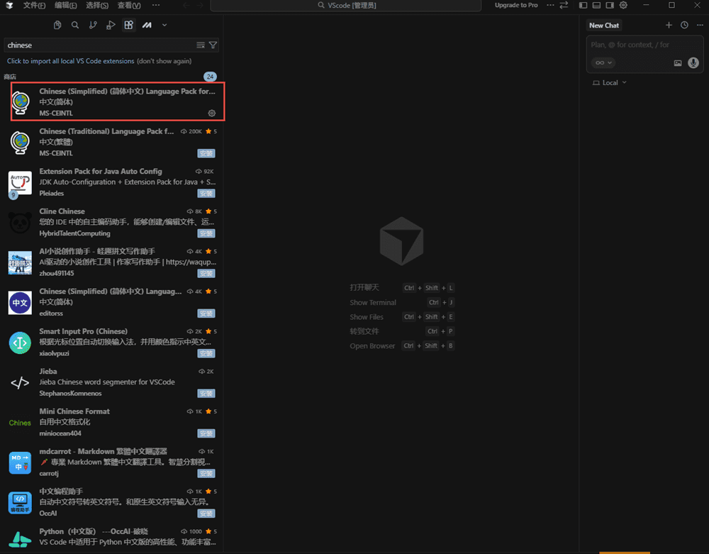Open the Source Control view icon
This screenshot has width=709, height=554.
pyautogui.click(x=93, y=25)
